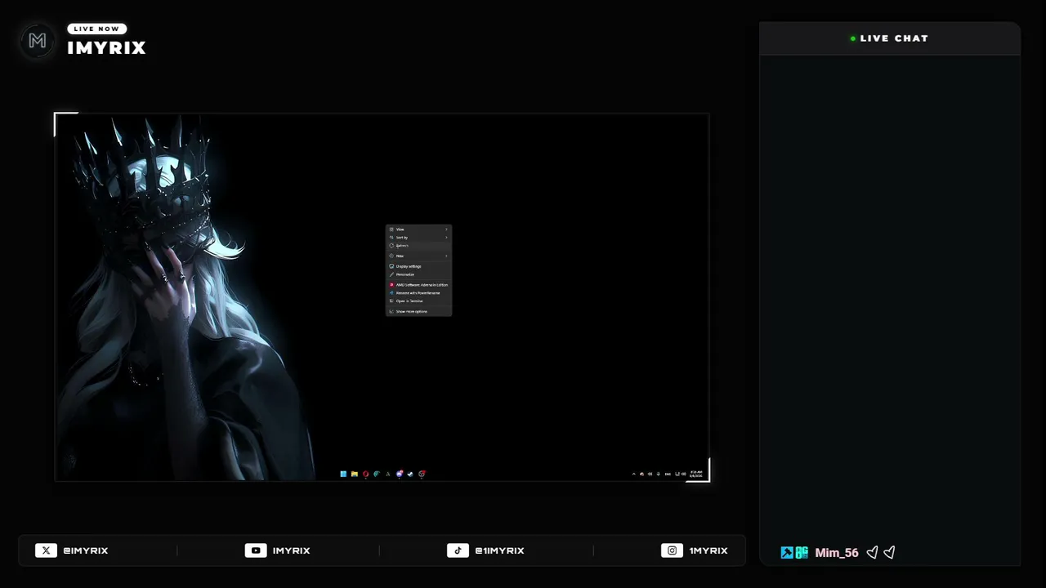
Task: Open the View submenu in the context menu
Action: 418,229
